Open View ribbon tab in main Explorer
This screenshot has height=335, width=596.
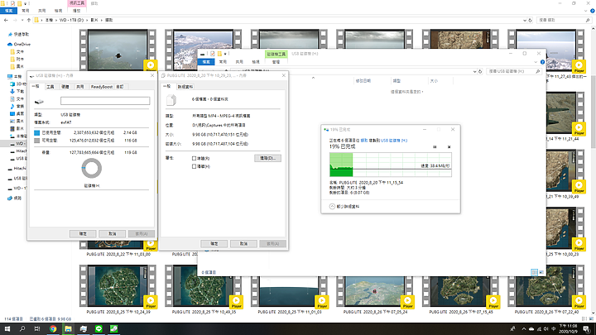click(x=58, y=11)
